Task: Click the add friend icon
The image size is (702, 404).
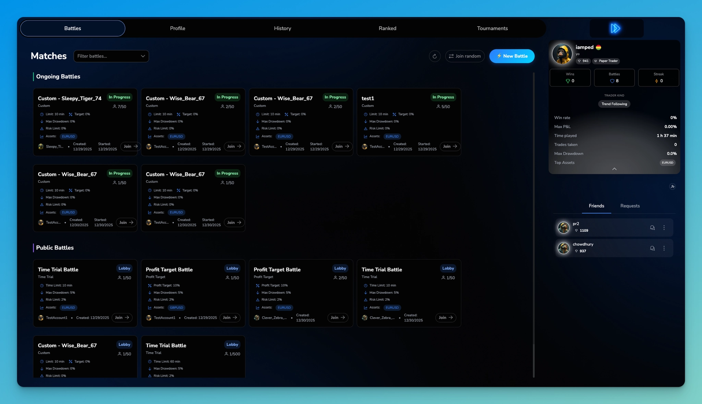Action: pyautogui.click(x=673, y=187)
